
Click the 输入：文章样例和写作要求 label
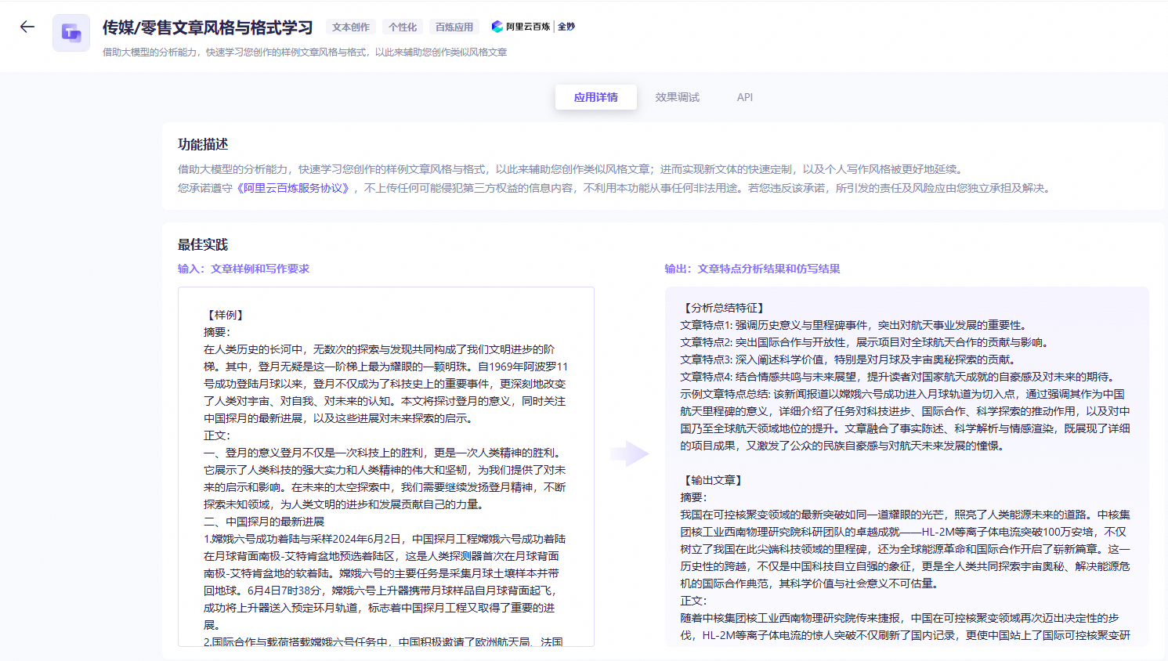tap(244, 269)
